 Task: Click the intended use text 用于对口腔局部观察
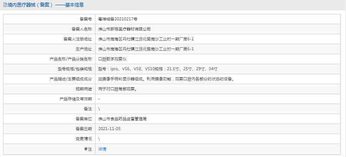118,89
